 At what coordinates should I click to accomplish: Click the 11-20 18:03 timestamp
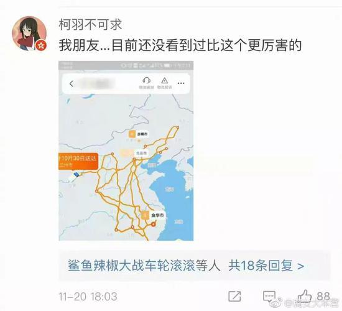pyautogui.click(x=88, y=296)
